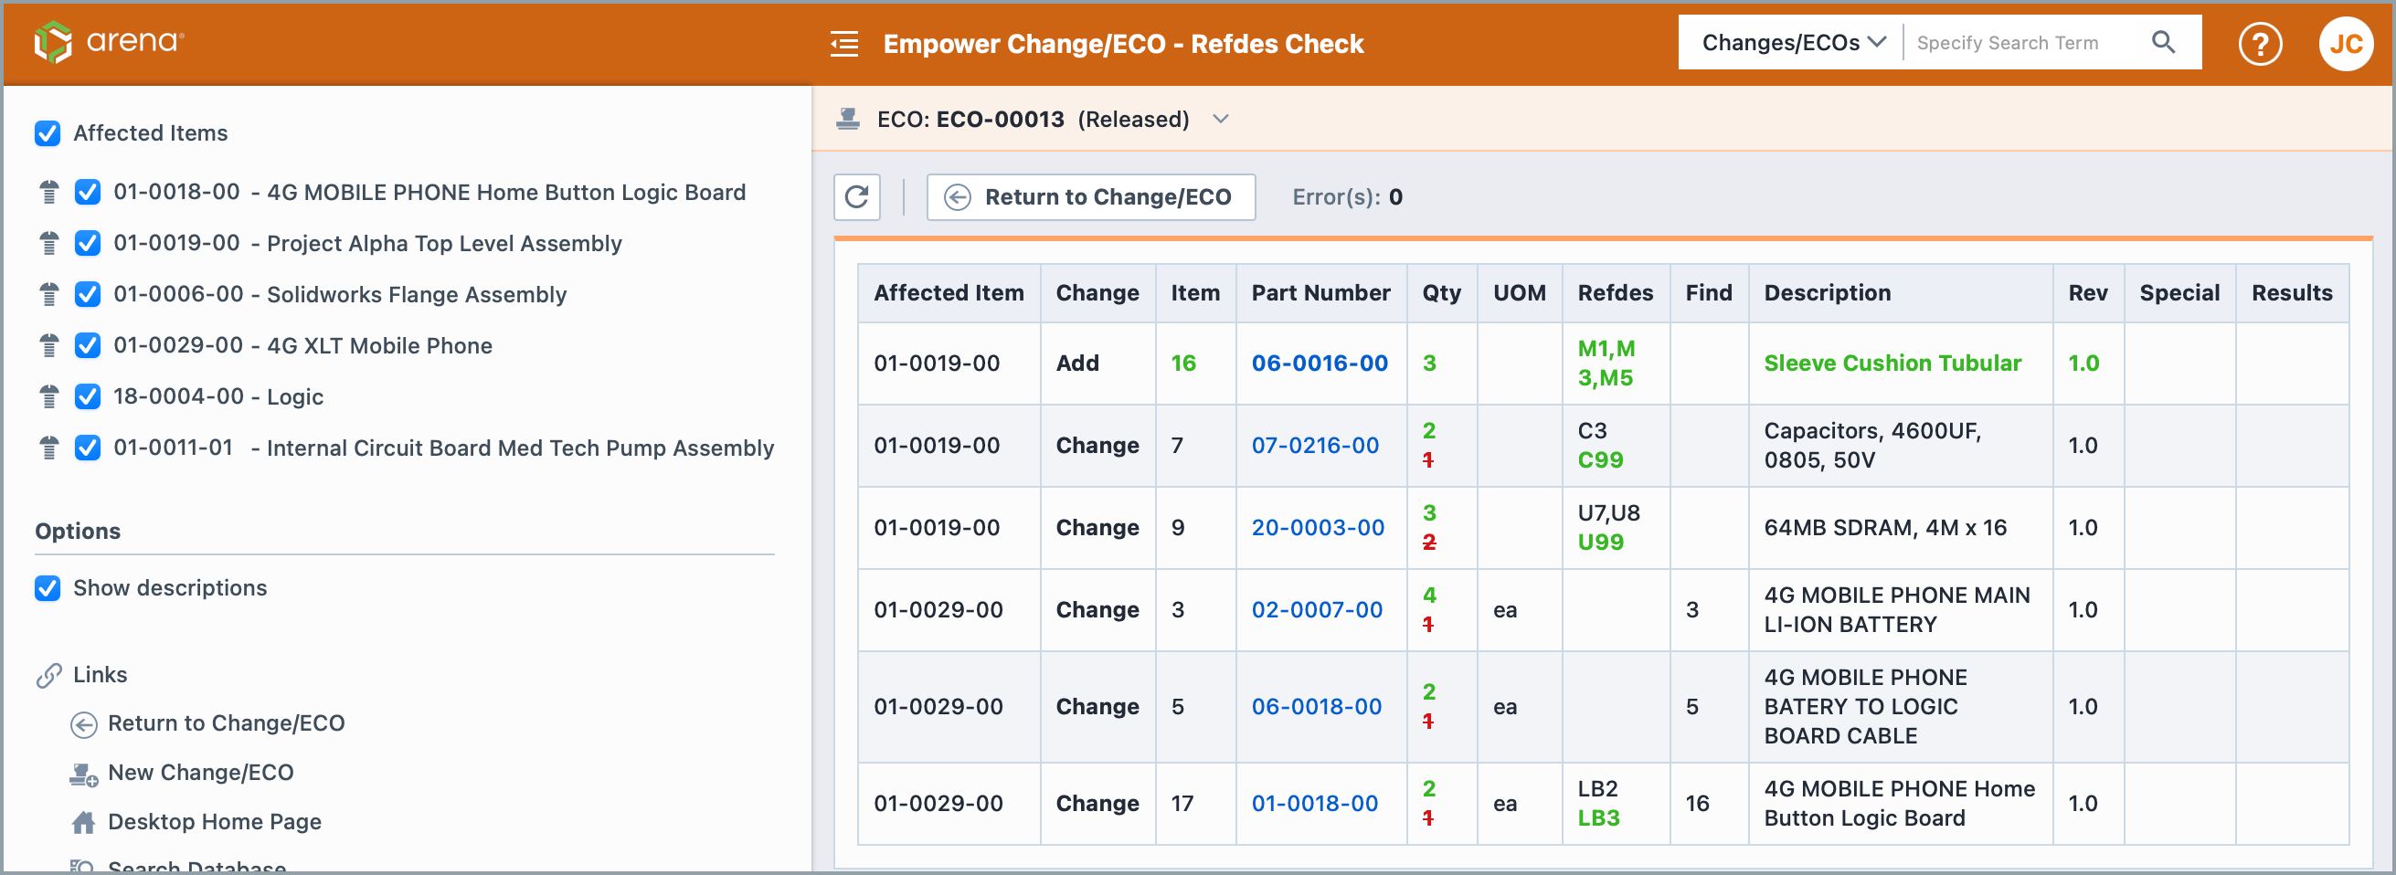Toggle the Affected Items checkbox
Viewport: 2396px width, 875px height.
pyautogui.click(x=48, y=133)
